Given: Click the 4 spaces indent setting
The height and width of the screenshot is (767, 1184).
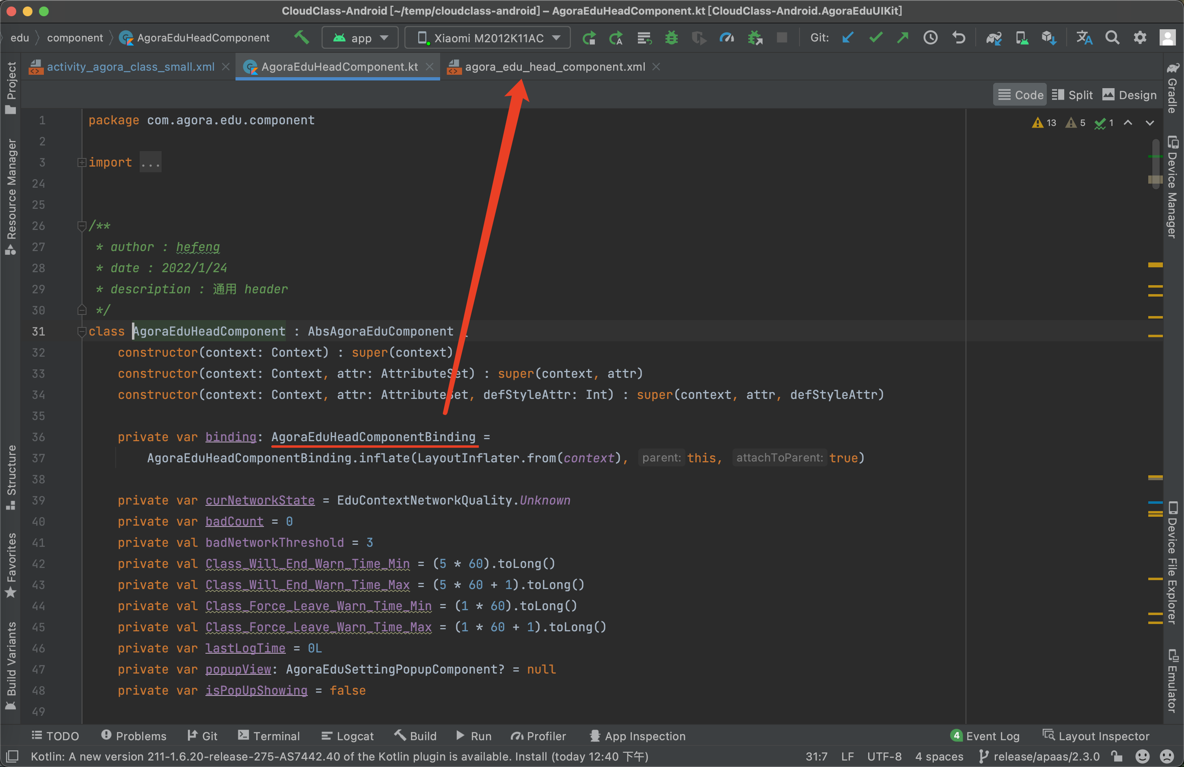Looking at the screenshot, I should pos(939,756).
